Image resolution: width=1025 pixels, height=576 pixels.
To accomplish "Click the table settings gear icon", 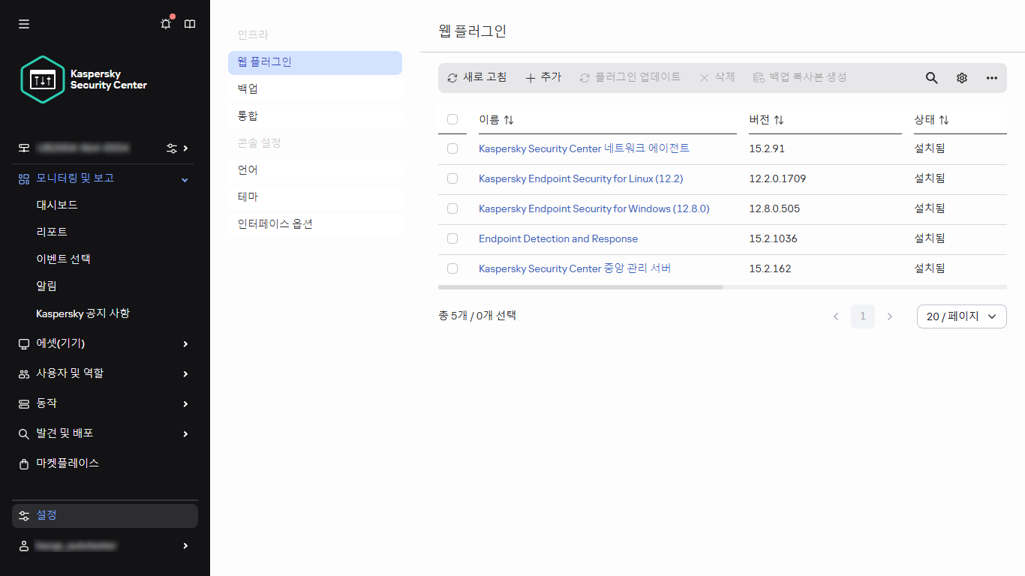I will coord(961,77).
